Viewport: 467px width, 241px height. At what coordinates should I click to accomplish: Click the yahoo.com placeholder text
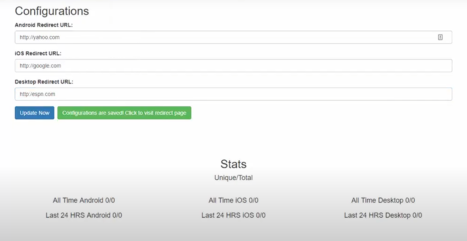pos(40,37)
